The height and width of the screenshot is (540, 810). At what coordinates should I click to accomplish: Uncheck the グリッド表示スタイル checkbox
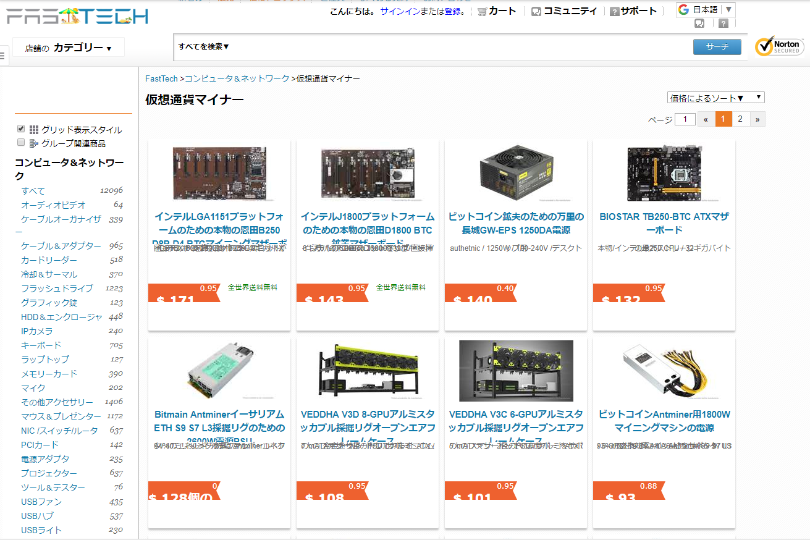[21, 129]
